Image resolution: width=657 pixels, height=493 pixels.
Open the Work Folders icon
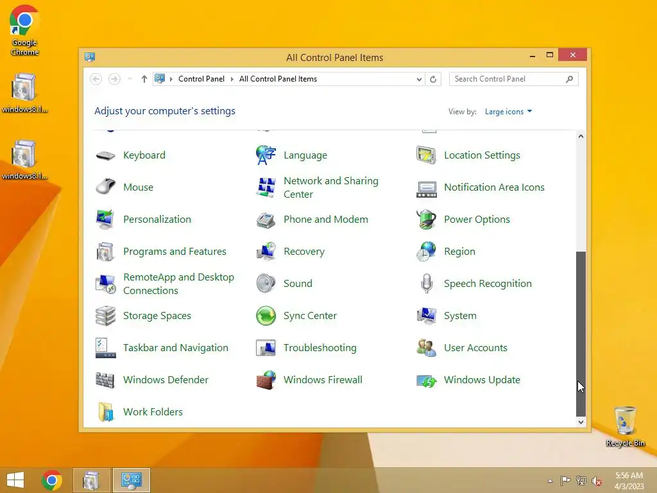pos(106,412)
